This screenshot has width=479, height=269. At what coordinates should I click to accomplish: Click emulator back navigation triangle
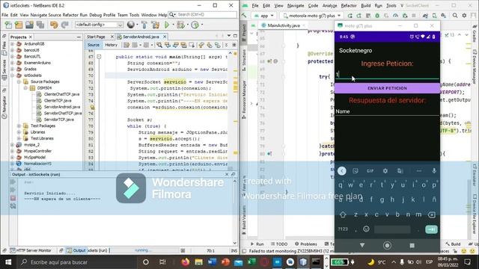pos(362,245)
